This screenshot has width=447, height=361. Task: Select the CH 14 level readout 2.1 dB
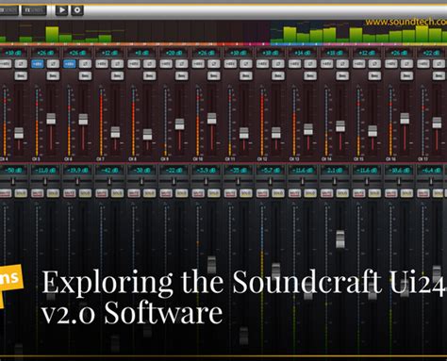click(x=335, y=171)
